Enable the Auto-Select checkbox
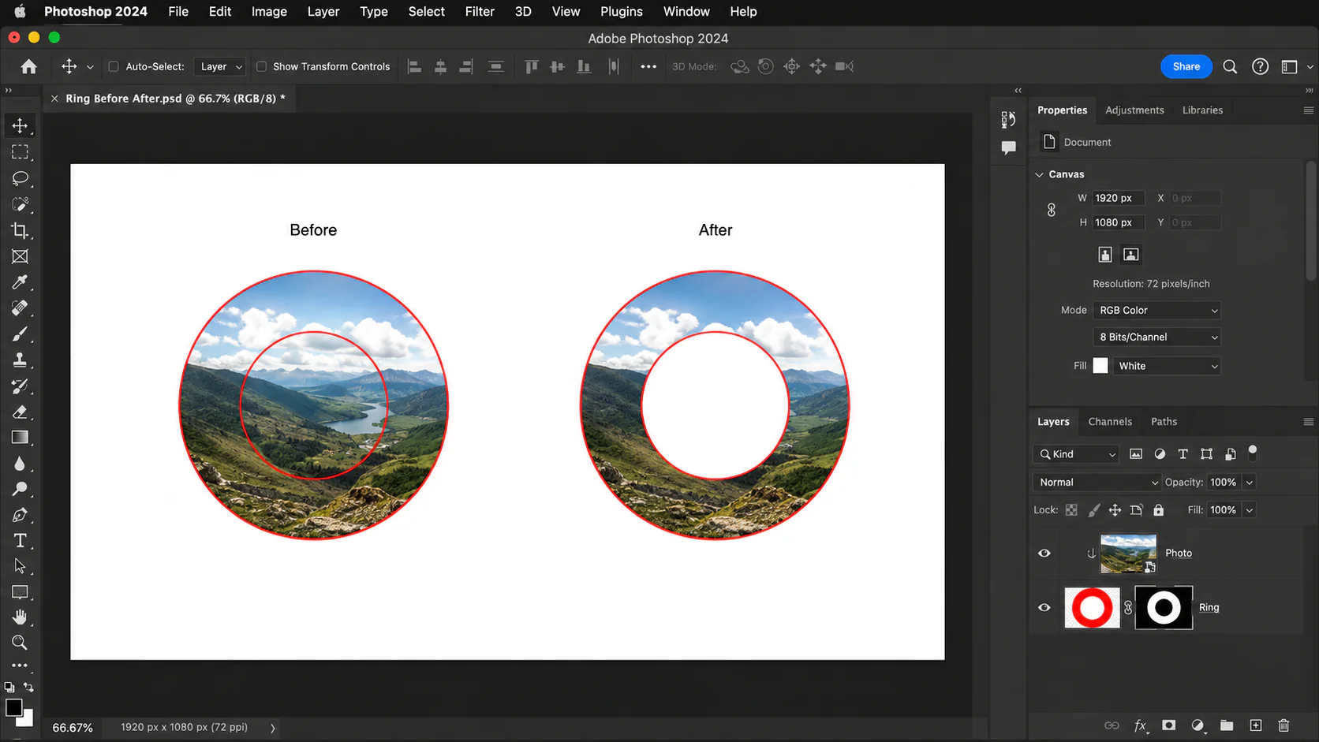Viewport: 1319px width, 742px height. click(114, 67)
